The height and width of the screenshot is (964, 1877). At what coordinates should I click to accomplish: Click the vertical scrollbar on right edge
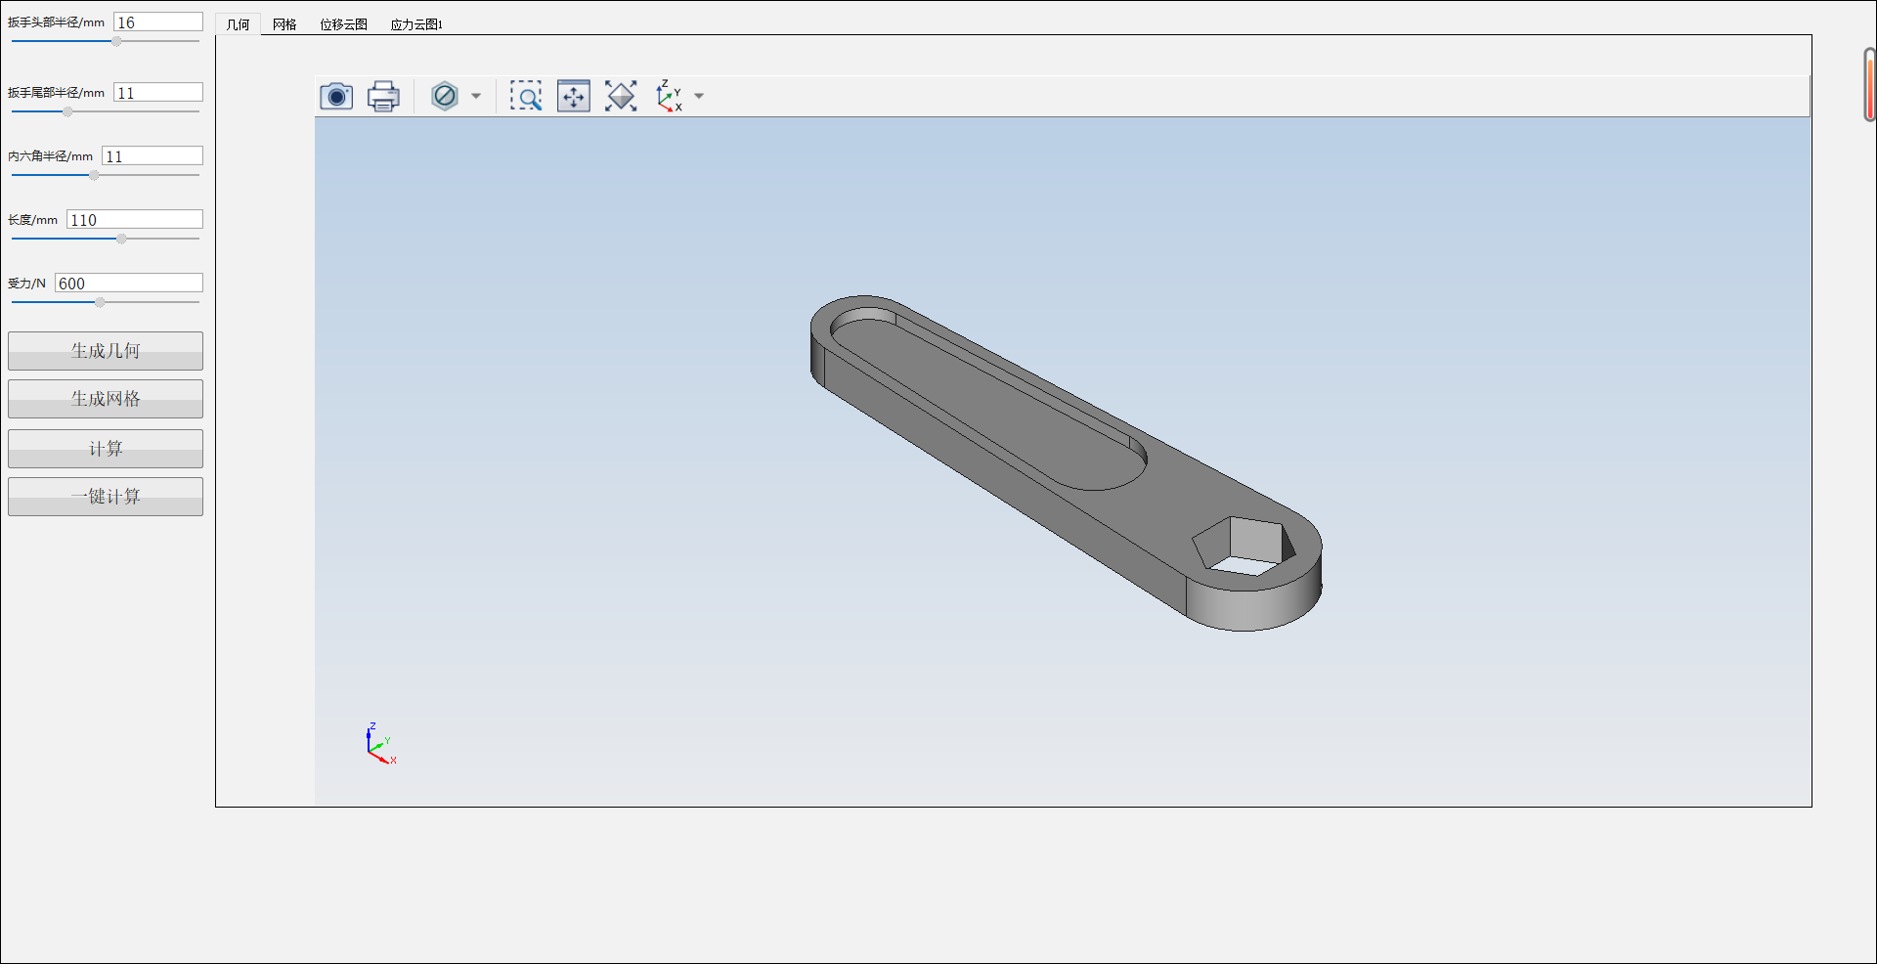point(1869,85)
